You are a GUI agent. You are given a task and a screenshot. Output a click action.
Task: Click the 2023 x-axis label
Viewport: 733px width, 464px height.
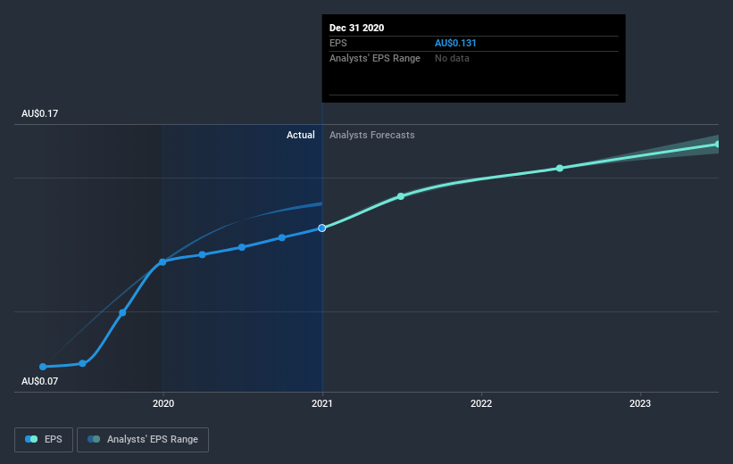point(639,404)
